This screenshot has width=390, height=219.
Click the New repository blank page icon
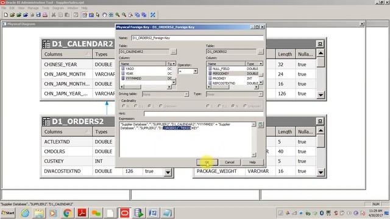5,15
